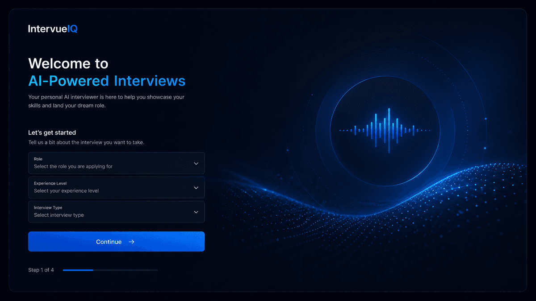
Task: Click the "Step 1 of 4" indicator text
Action: pos(41,270)
